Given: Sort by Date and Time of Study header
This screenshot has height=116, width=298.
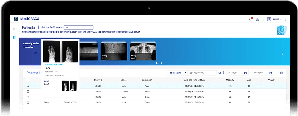Looking at the screenshot, I should coord(194,80).
